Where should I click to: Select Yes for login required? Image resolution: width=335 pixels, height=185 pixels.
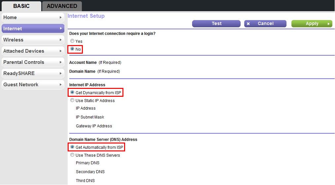pyautogui.click(x=72, y=41)
